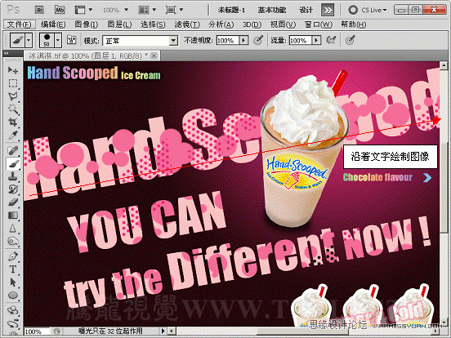Select the History Brush tool
The width and height of the screenshot is (451, 338).
pyautogui.click(x=12, y=189)
